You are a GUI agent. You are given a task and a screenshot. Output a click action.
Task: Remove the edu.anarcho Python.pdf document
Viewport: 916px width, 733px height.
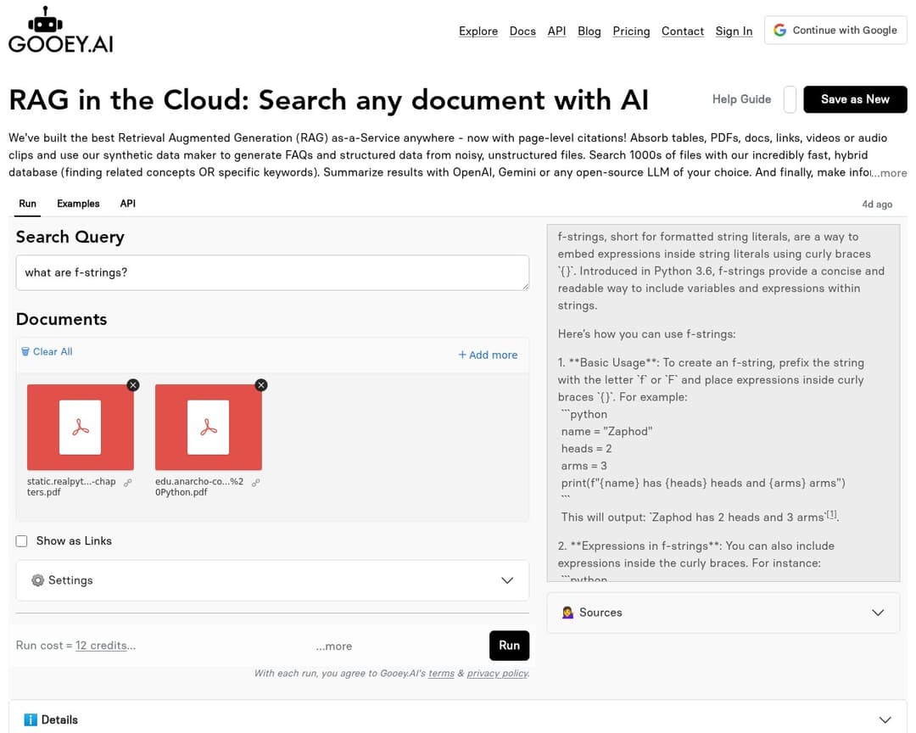tap(261, 384)
